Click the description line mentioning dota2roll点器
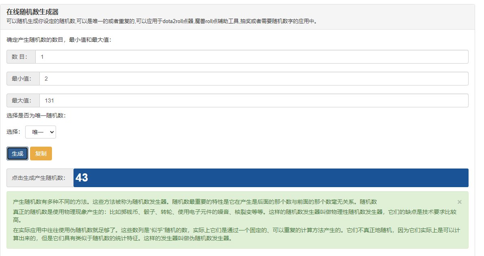The width and height of the screenshot is (484, 256). pyautogui.click(x=162, y=21)
